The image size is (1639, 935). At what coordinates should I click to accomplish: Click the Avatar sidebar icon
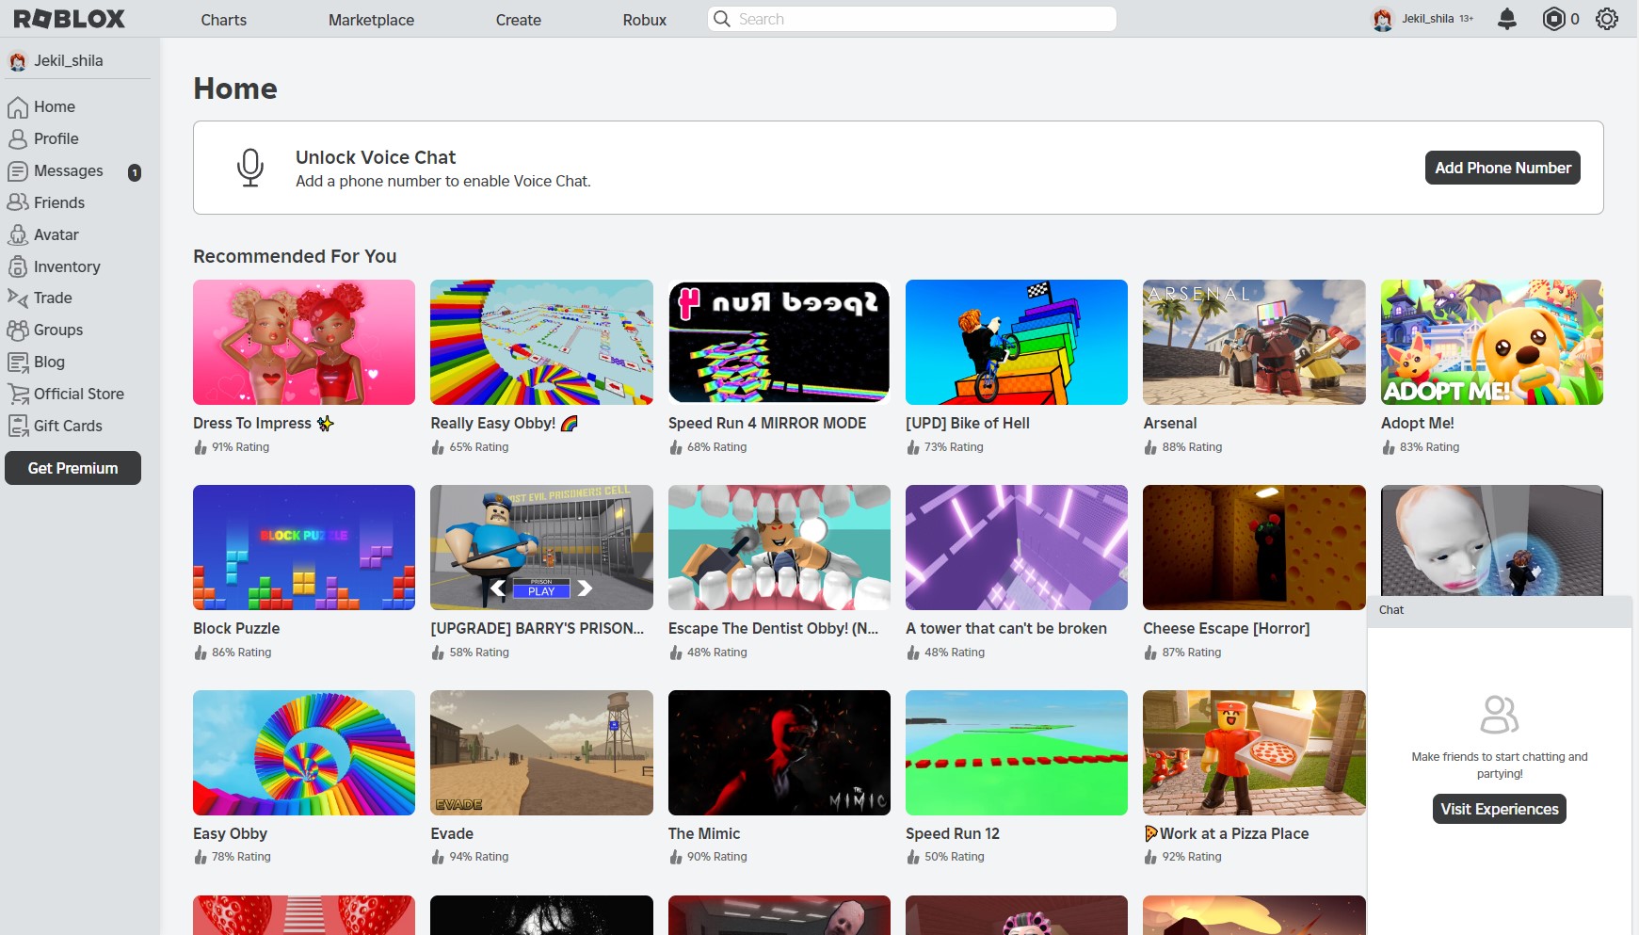(18, 234)
